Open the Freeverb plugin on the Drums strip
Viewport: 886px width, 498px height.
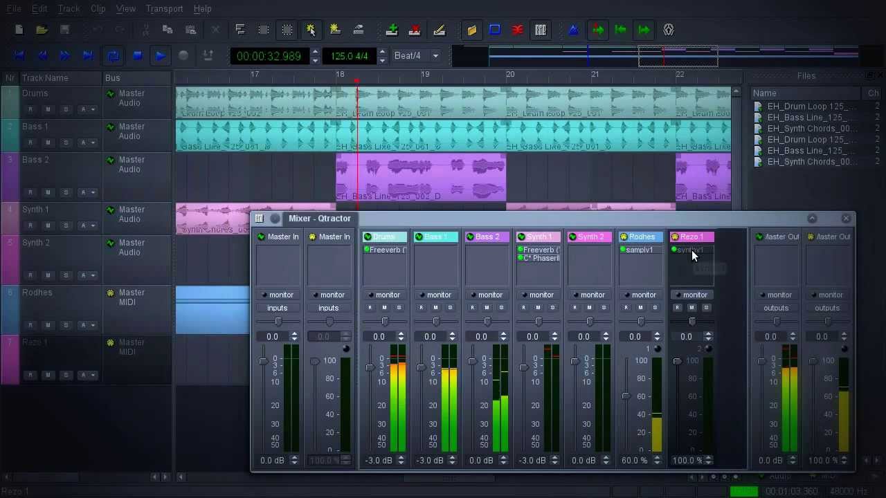pyautogui.click(x=385, y=250)
